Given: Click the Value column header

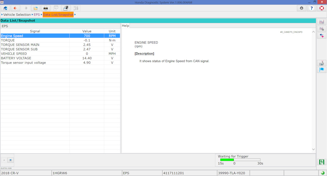Looking at the screenshot, I should 87,31.
